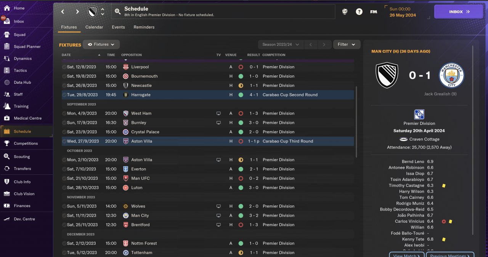Toggle the checkmark on Aston Villa Carabao Cup fixture

[64, 141]
